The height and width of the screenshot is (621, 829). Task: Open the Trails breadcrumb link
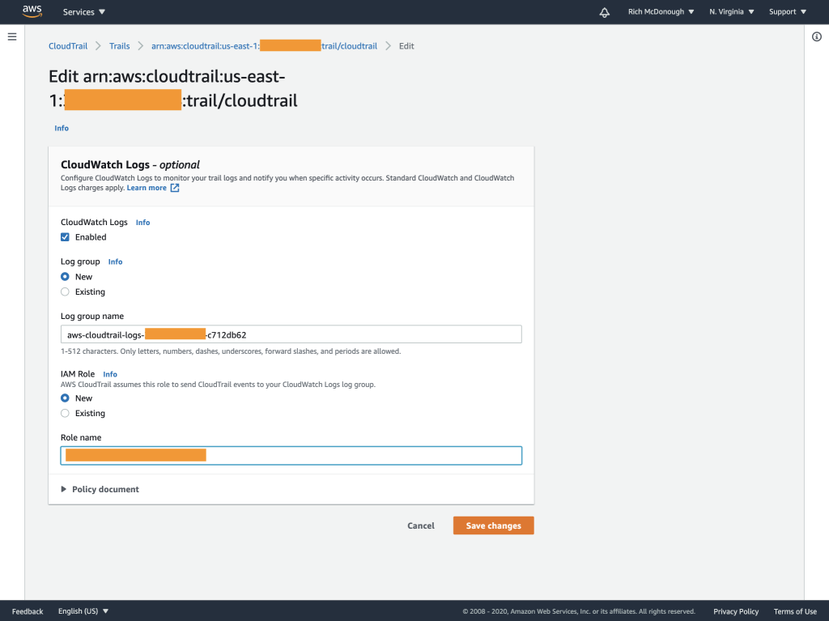tap(119, 45)
